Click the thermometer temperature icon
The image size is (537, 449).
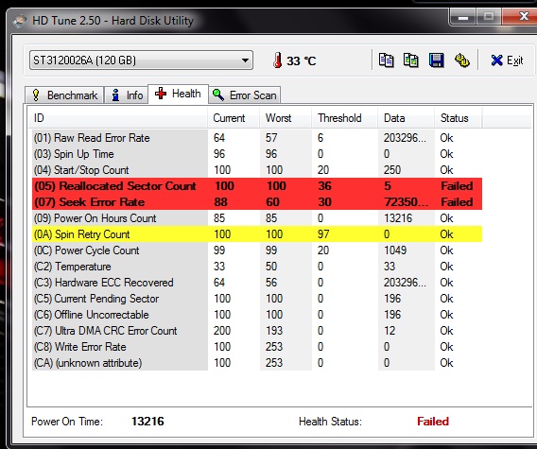tap(278, 60)
